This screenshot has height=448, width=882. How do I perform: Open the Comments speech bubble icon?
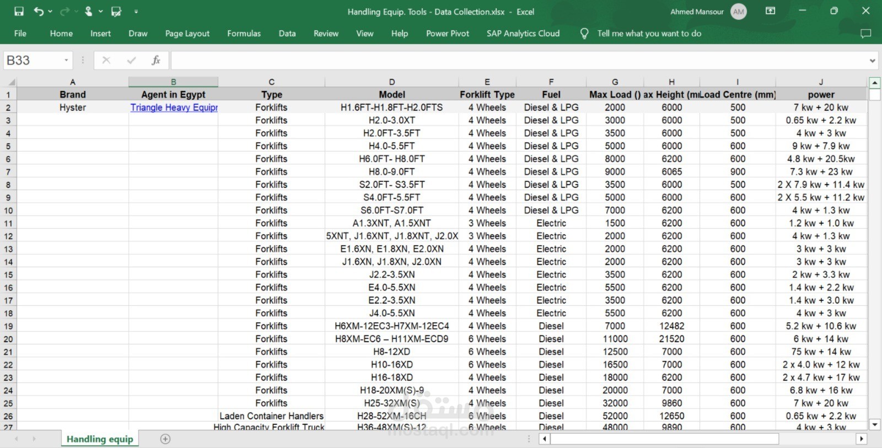pos(866,34)
